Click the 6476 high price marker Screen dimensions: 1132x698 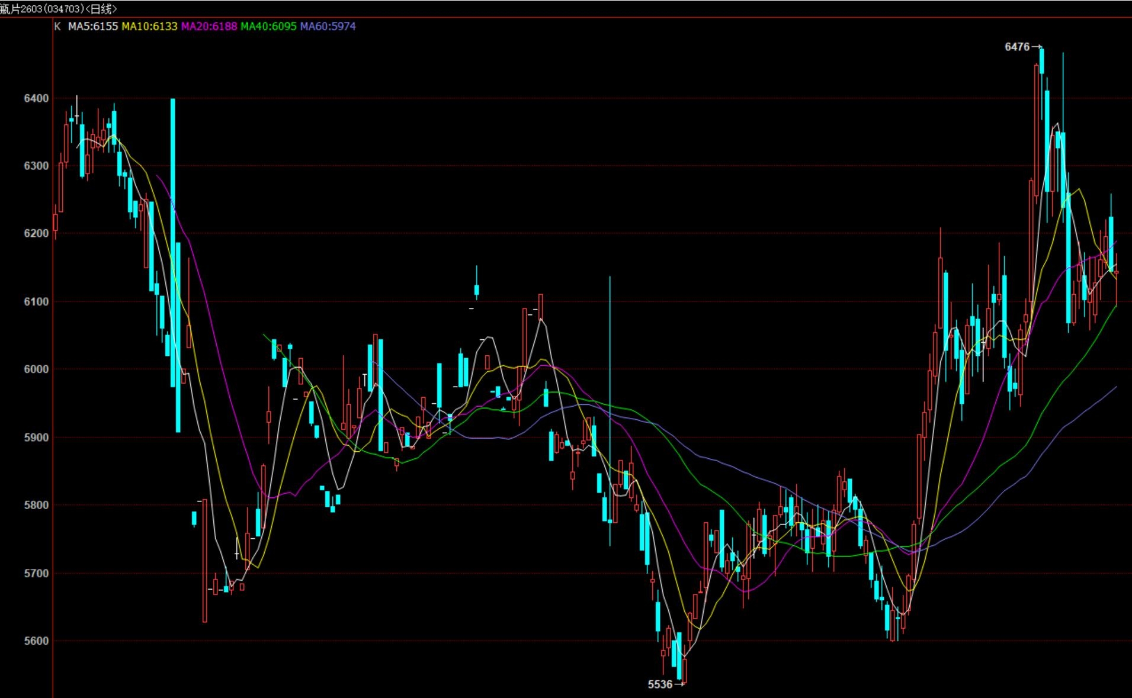coord(1017,47)
